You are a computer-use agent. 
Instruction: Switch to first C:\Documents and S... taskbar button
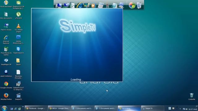(83, 108)
